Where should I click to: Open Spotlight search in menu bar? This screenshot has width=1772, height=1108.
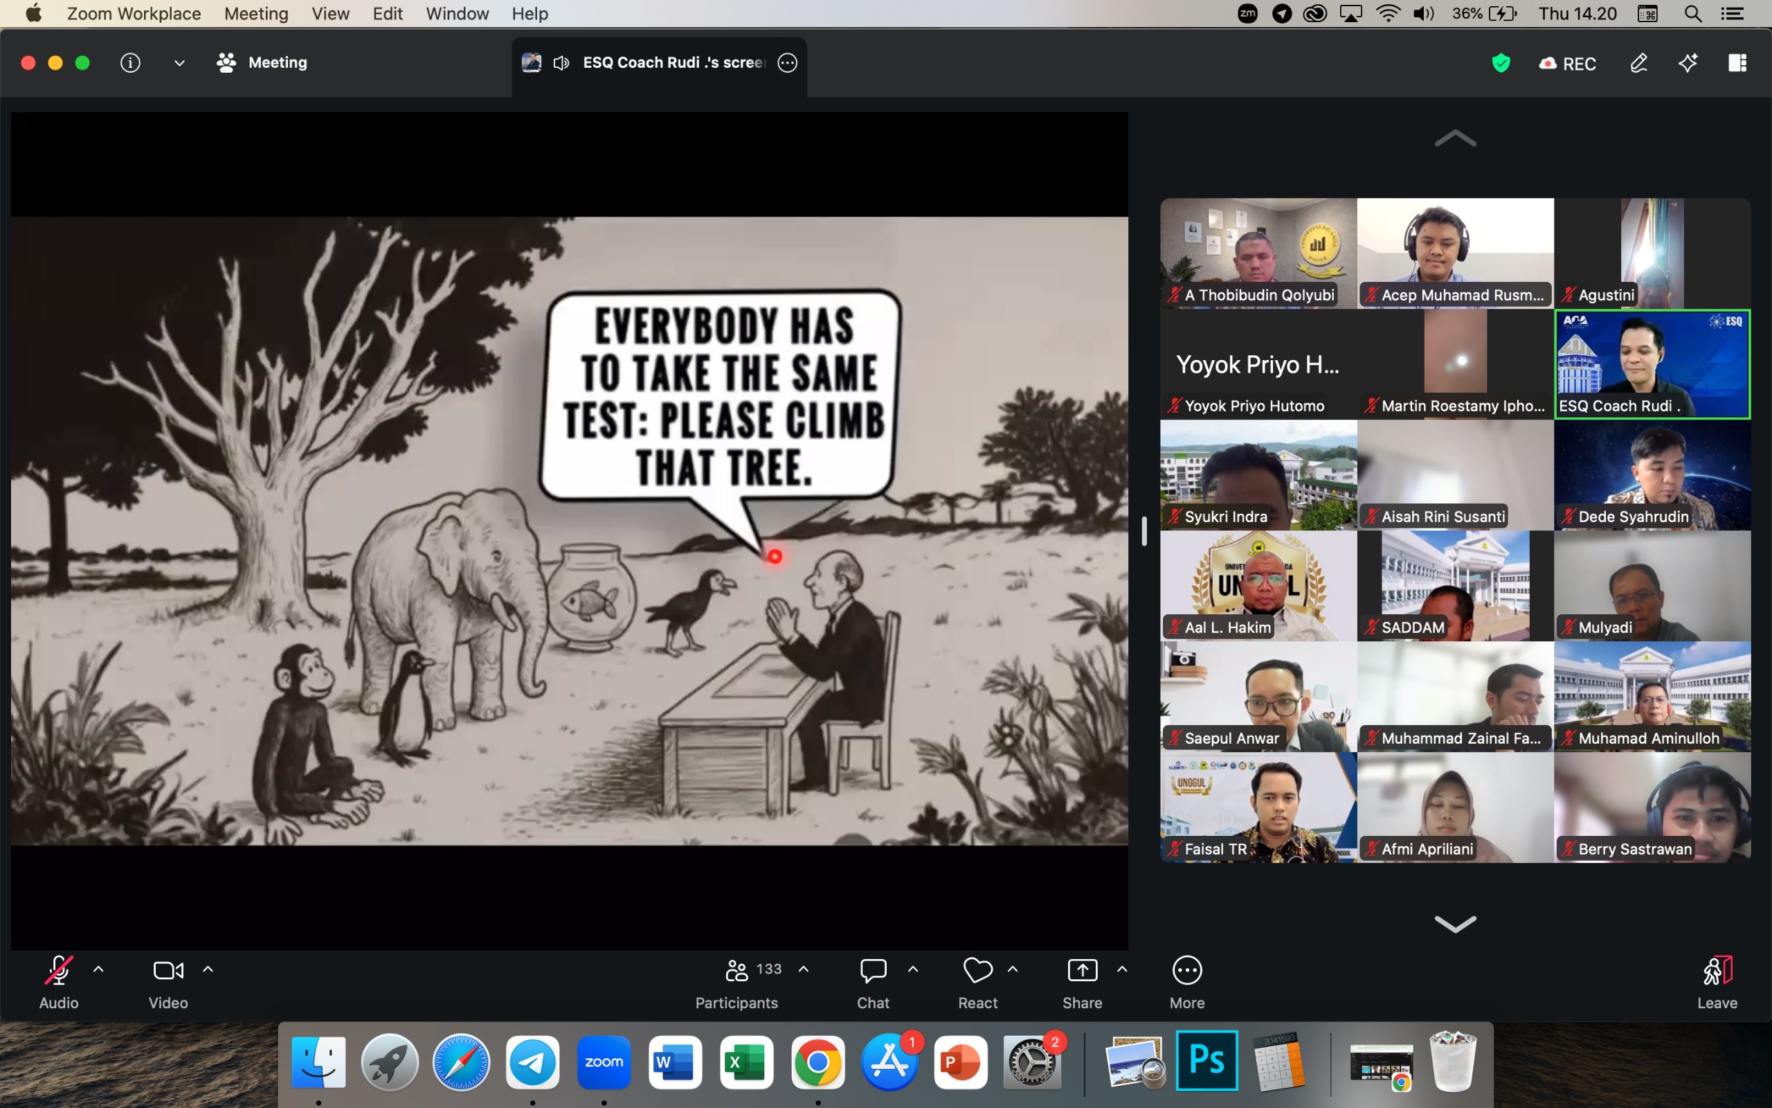1692,14
